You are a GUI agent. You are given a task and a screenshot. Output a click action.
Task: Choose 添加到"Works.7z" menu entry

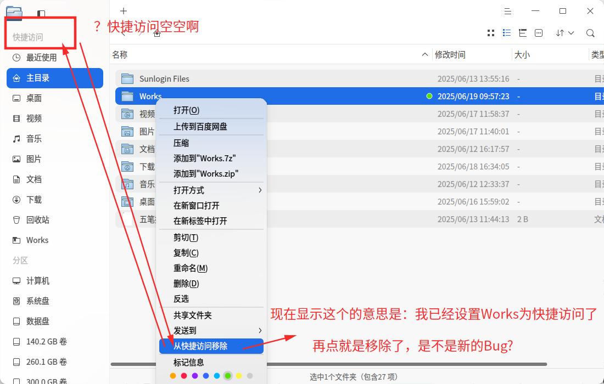point(211,159)
